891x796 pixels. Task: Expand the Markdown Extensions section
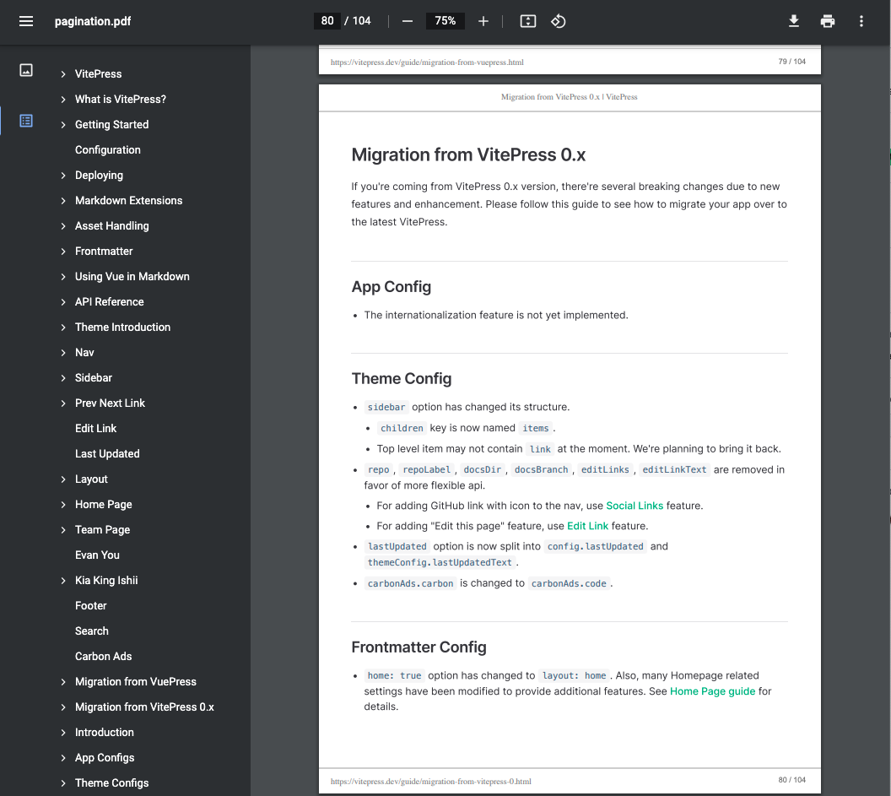(x=62, y=200)
